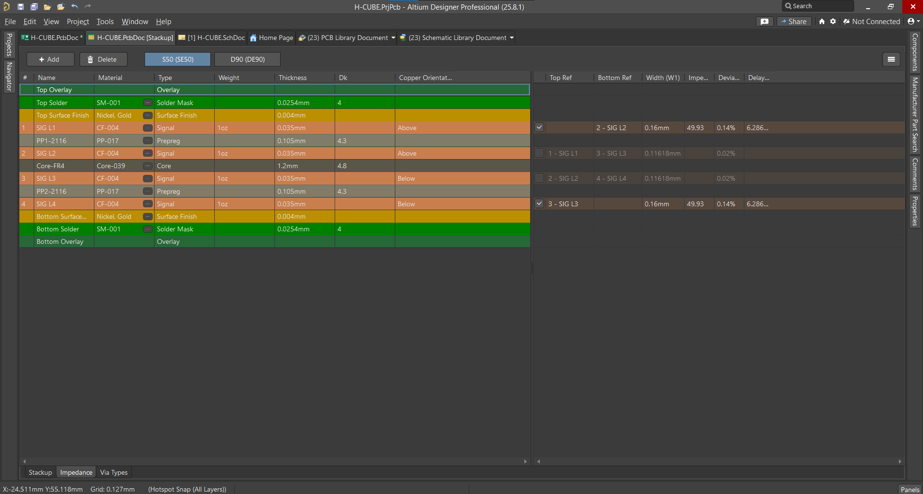The image size is (923, 494).
Task: Open material picker for Top Solder SM-001
Action: [148, 103]
